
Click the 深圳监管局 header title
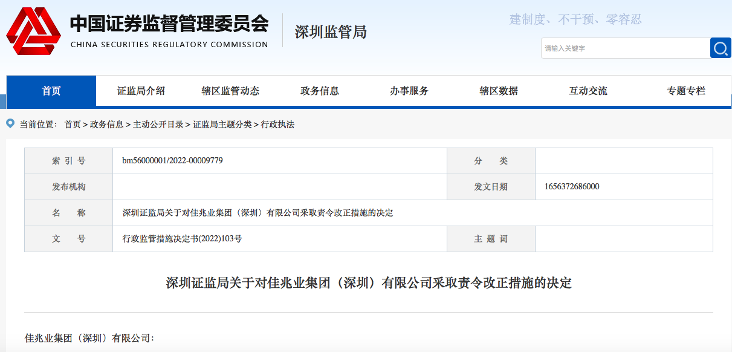click(331, 32)
